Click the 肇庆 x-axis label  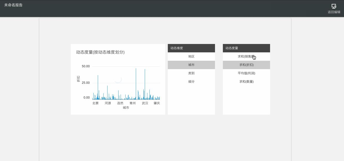pyautogui.click(x=157, y=103)
